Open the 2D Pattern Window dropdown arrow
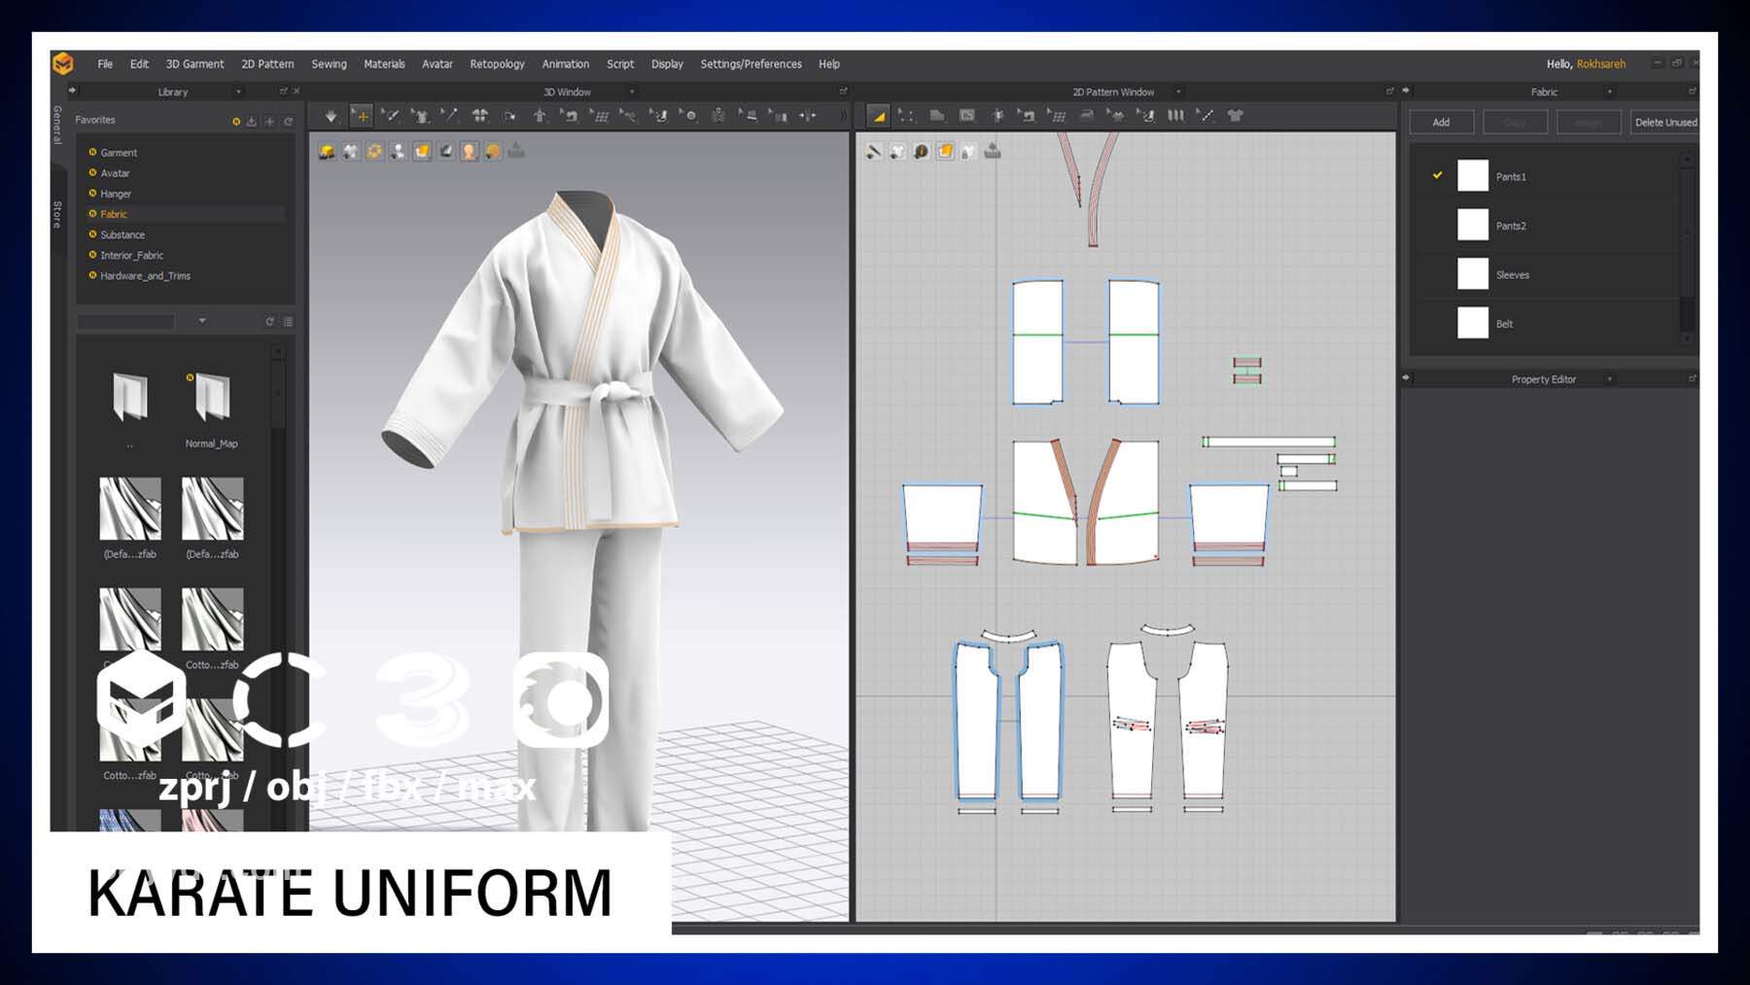1750x985 pixels. pyautogui.click(x=1178, y=92)
